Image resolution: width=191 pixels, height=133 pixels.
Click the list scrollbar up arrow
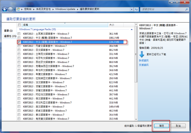pos(136,24)
